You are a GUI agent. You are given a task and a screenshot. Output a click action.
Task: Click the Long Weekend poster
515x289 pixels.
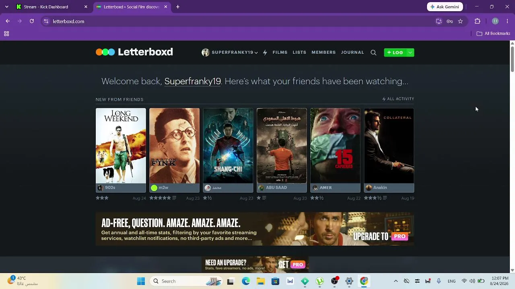coord(121,146)
